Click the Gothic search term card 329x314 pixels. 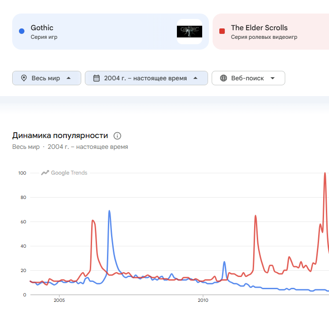point(111,32)
